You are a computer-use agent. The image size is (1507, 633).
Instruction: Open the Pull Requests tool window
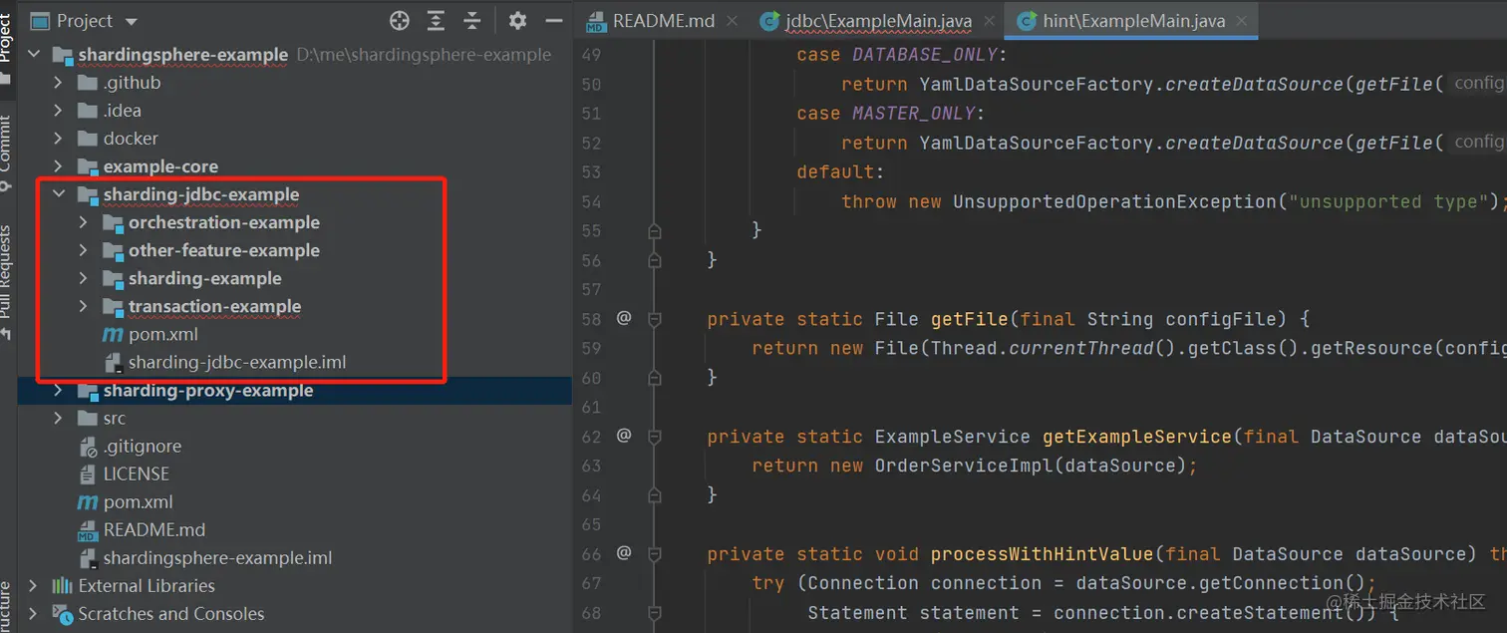tap(6, 281)
